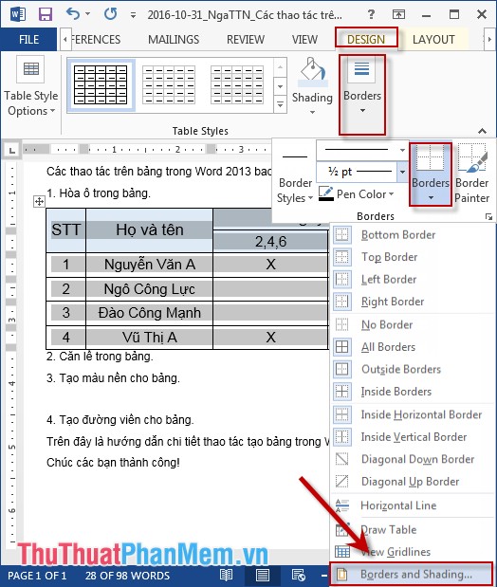Switch to the VIEW tab
This screenshot has height=587, width=497.
coord(304,39)
